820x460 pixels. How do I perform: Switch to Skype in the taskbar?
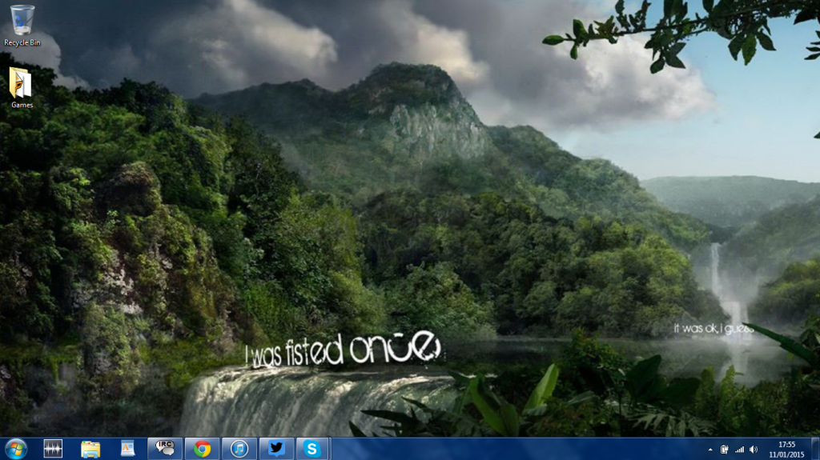click(312, 449)
